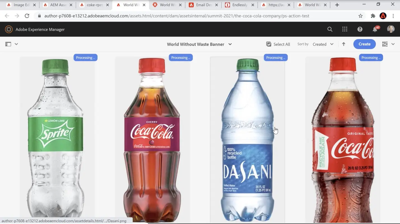Reload the current page
400x224 pixels.
point(27,16)
